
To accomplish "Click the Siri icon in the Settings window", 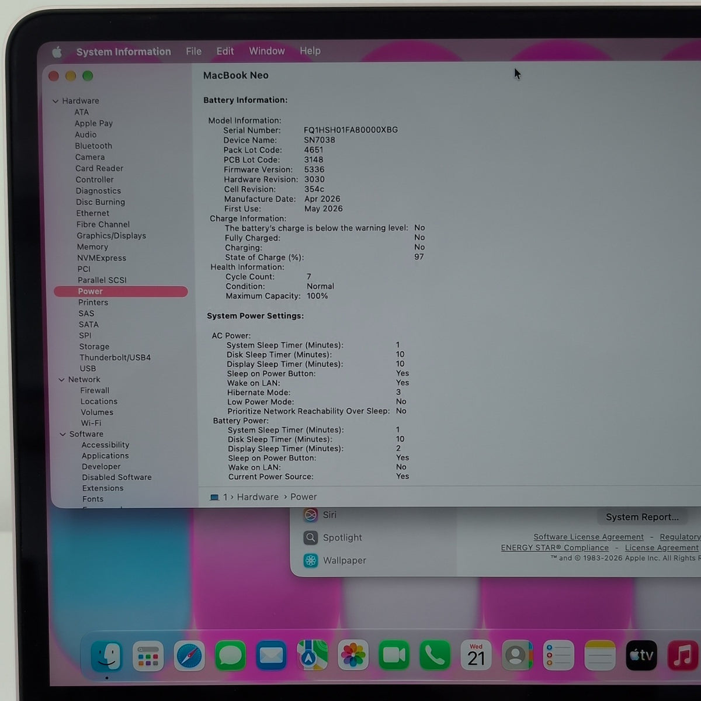I will pos(311,515).
